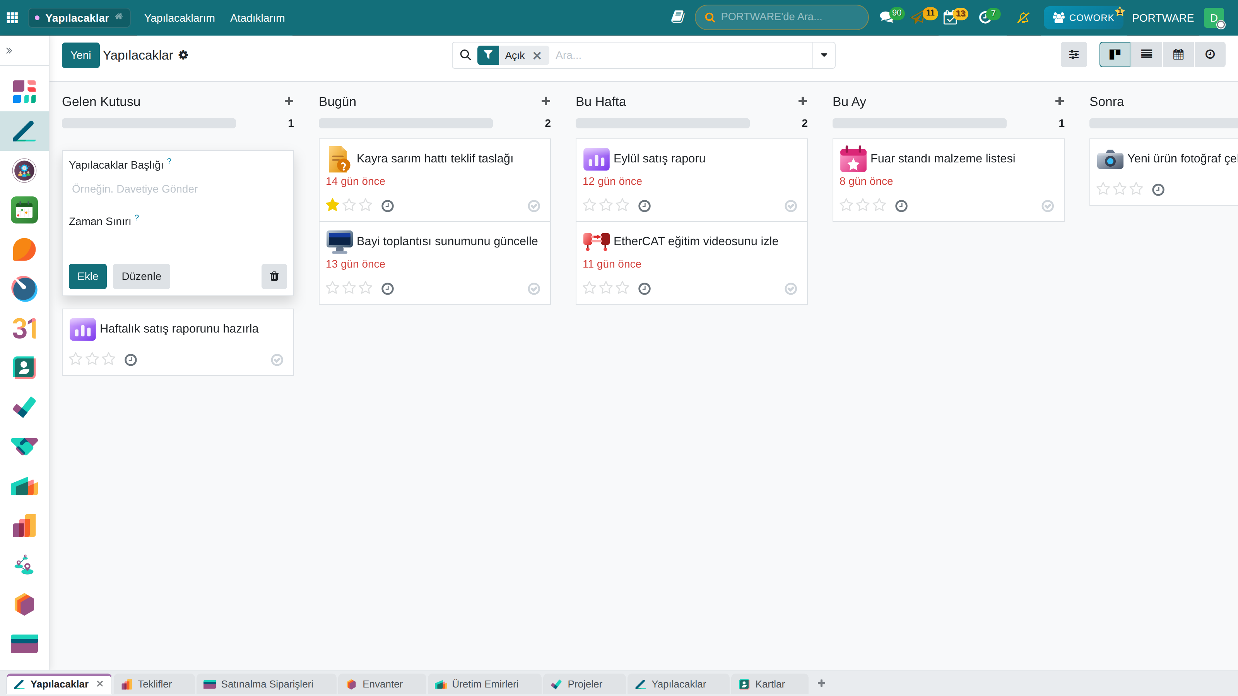Expand the collapsed left sidebar
Image resolution: width=1238 pixels, height=696 pixels.
pyautogui.click(x=9, y=50)
